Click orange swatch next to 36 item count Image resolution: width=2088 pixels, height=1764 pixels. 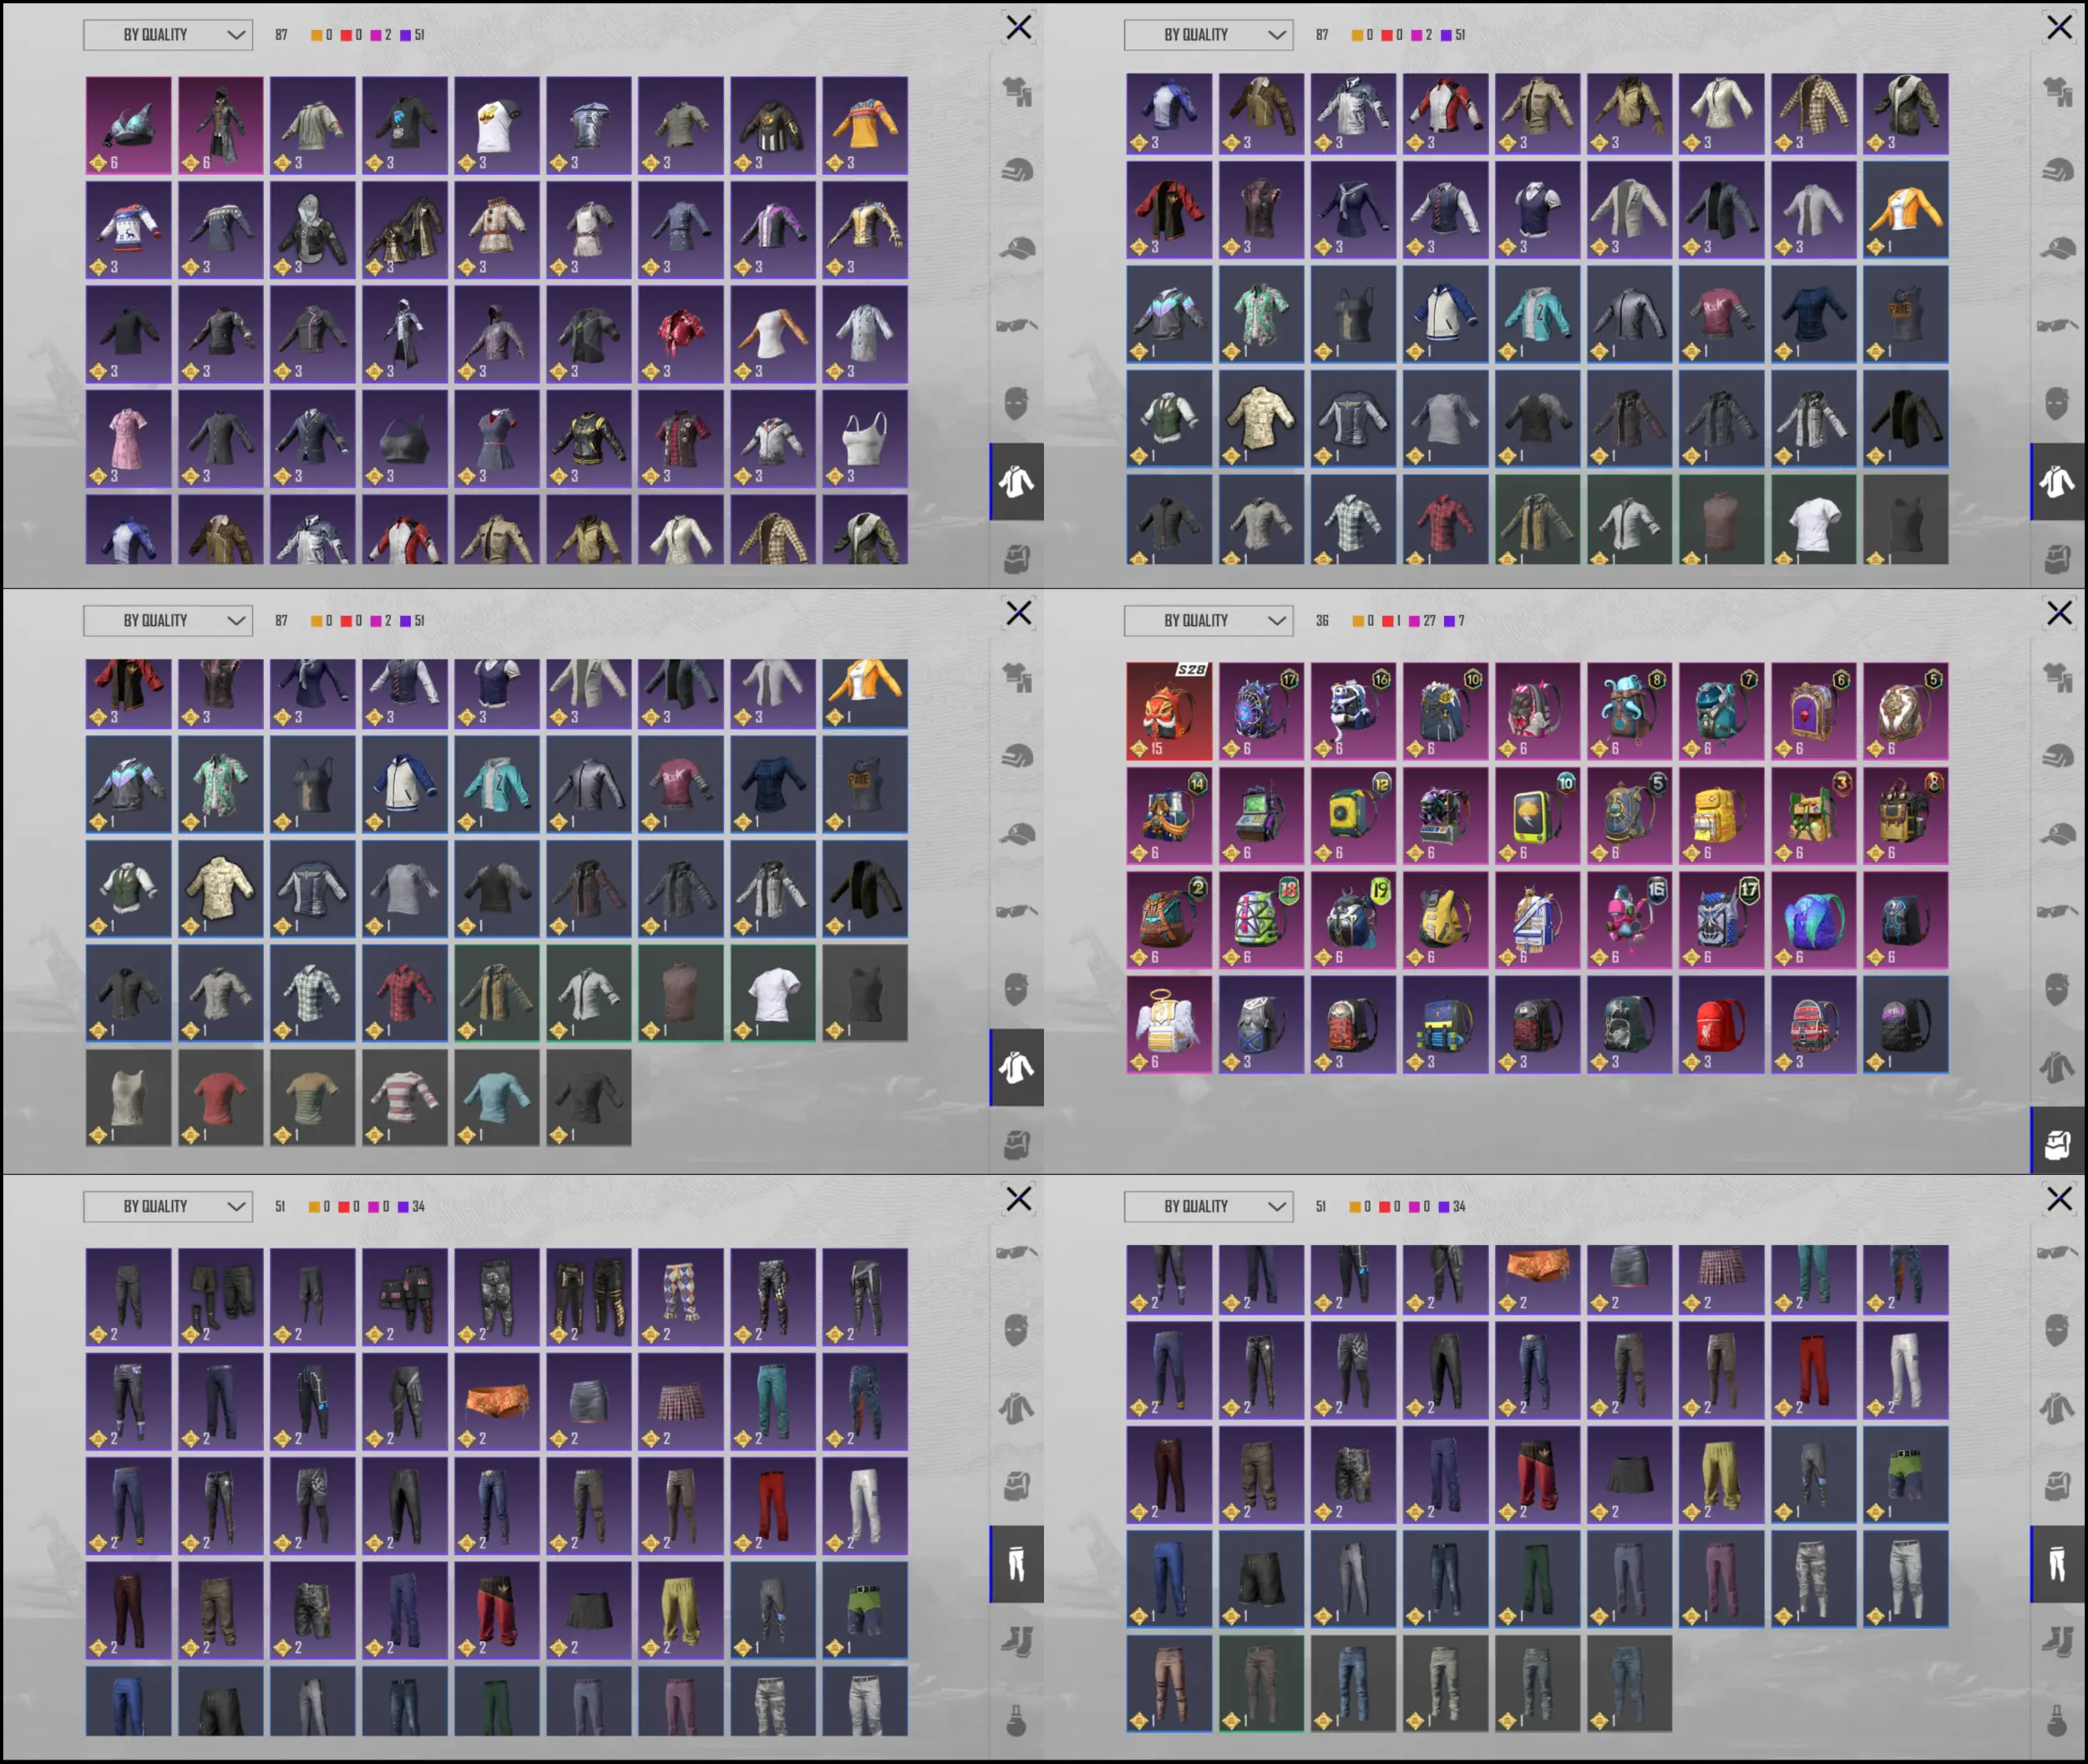coord(1357,621)
